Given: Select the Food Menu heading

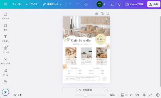Looking at the screenshot, I should pos(97,68).
